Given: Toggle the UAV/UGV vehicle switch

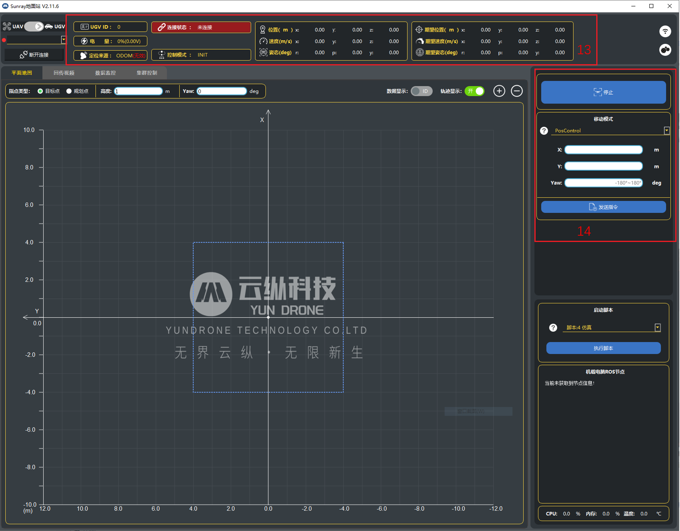Looking at the screenshot, I should tap(34, 27).
